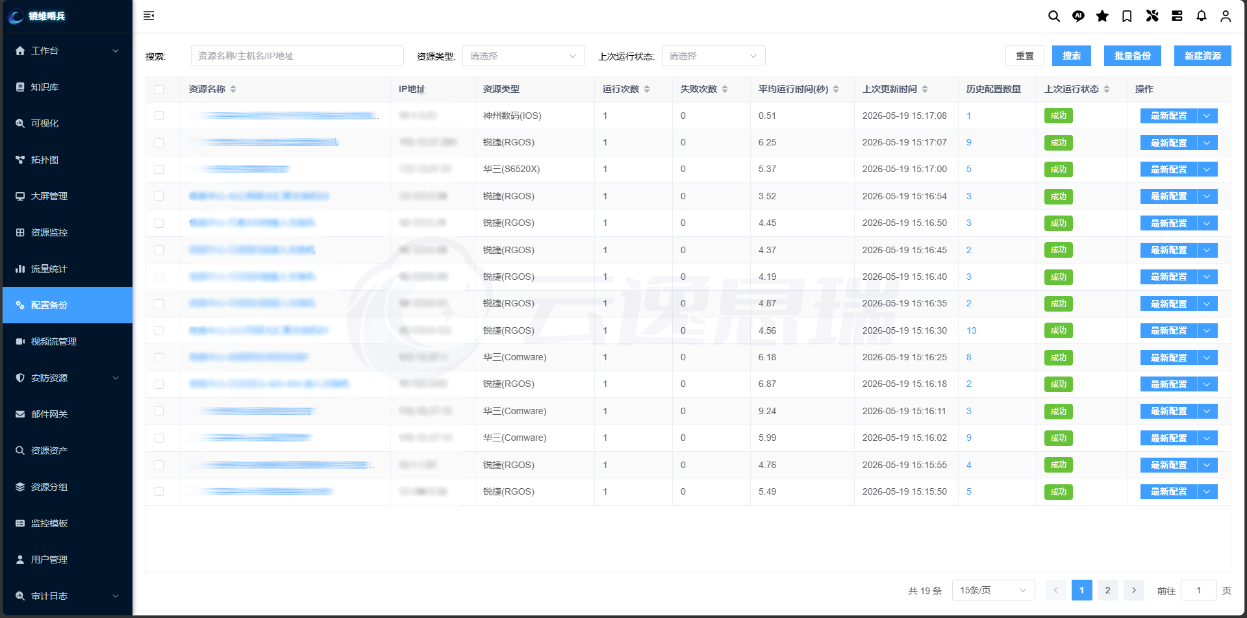
Task: Focus the 资源名称/主机名/IP地址 search field
Action: 297,56
